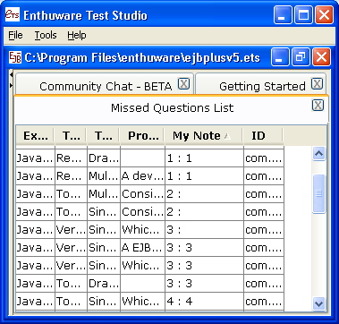339x324 pixels.
Task: Select the Missed Questions List tab
Action: click(x=171, y=108)
